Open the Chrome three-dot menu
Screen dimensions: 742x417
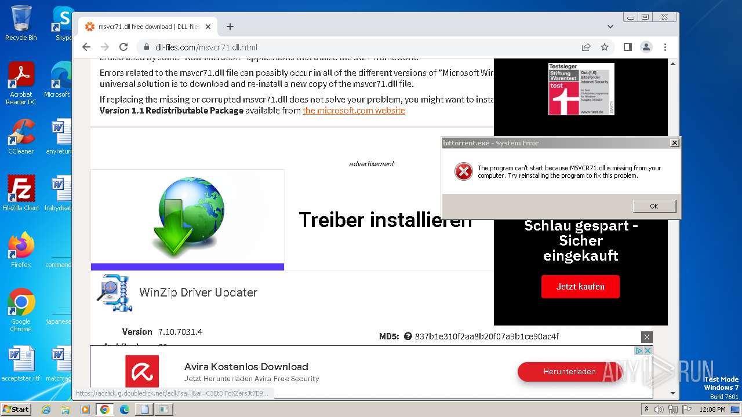(x=665, y=47)
